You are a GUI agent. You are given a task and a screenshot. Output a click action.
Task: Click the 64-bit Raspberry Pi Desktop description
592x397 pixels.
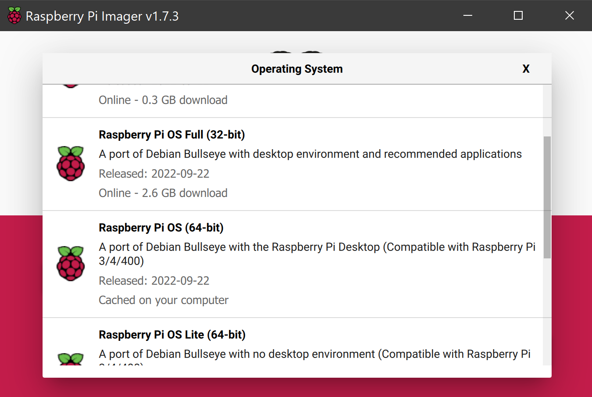coord(317,254)
